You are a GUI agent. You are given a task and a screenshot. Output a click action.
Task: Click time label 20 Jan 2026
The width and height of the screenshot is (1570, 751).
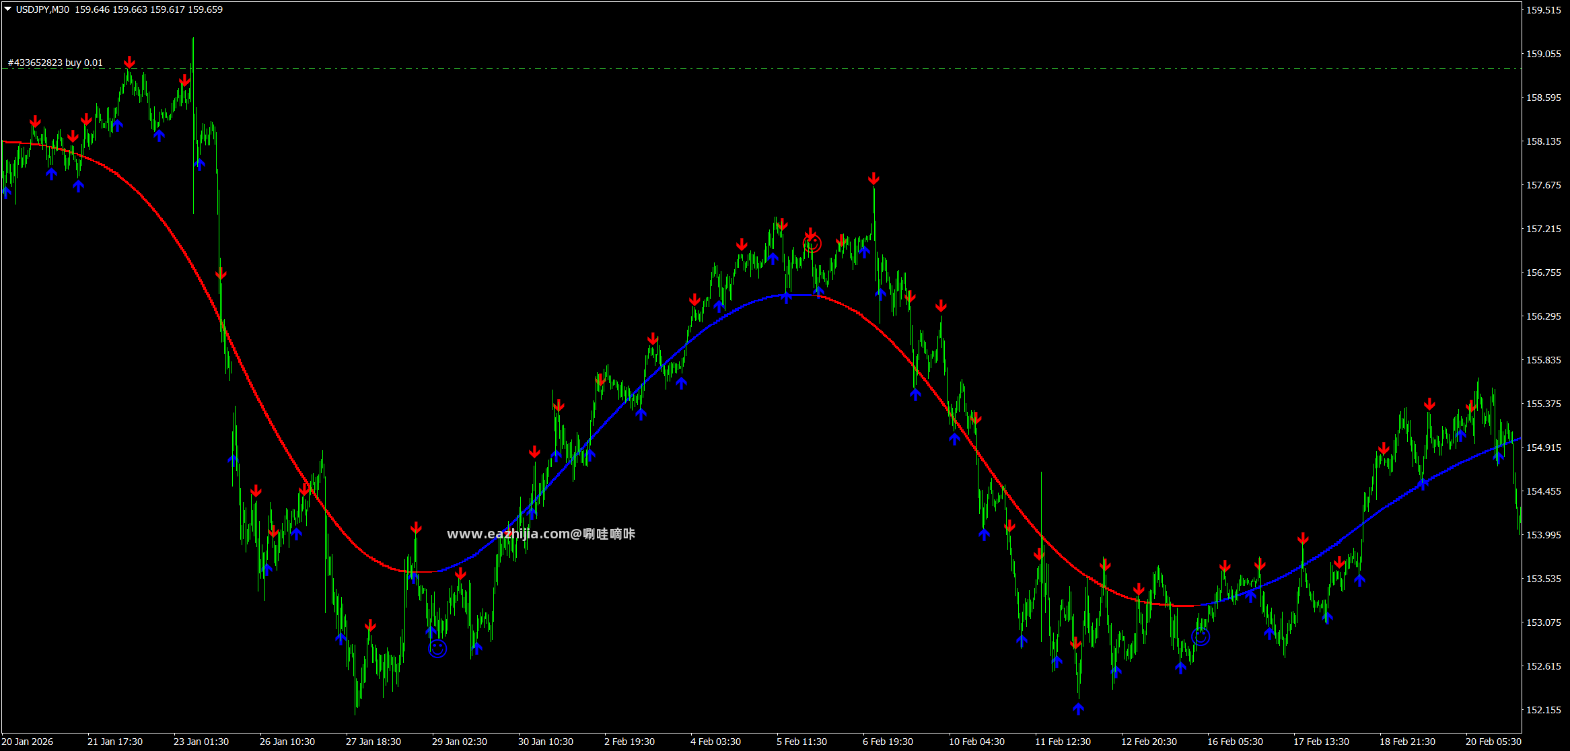[28, 742]
